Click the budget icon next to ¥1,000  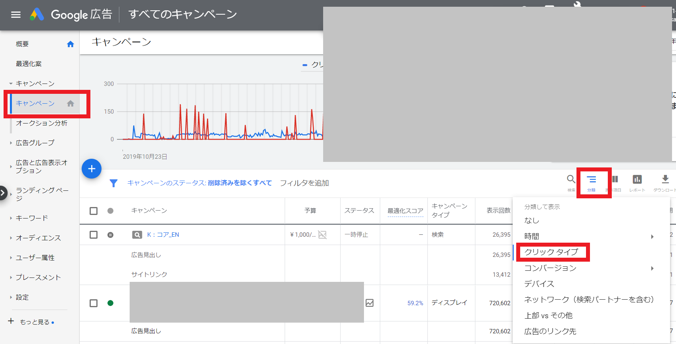click(x=322, y=235)
